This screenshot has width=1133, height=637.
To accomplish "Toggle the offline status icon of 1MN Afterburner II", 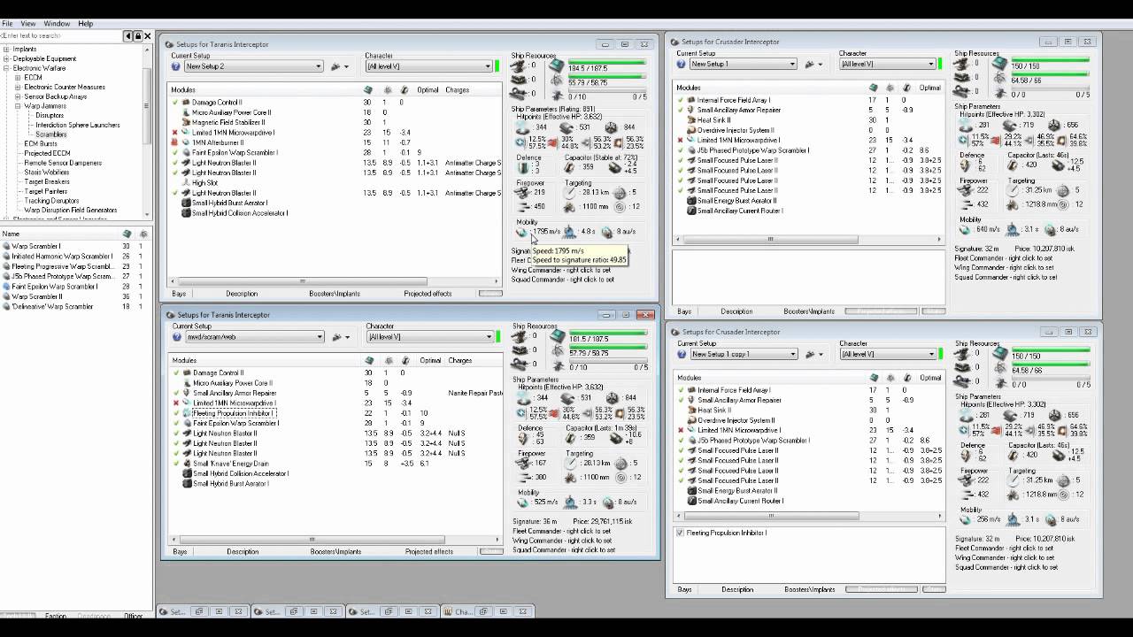I will point(175,142).
